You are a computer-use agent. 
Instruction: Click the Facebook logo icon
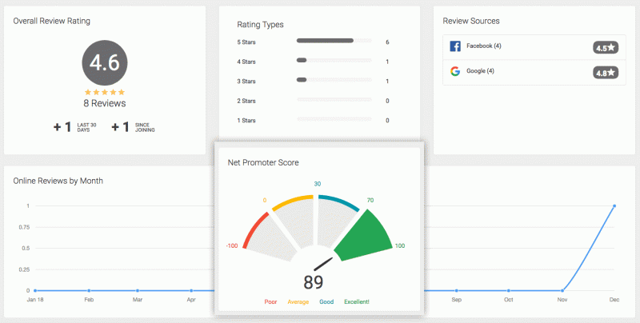pyautogui.click(x=455, y=46)
